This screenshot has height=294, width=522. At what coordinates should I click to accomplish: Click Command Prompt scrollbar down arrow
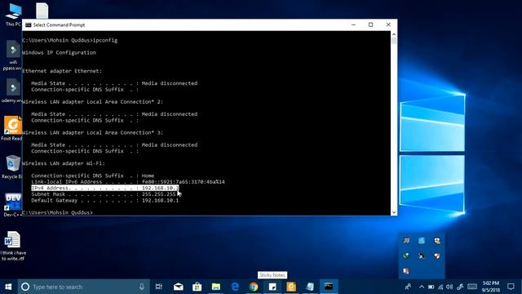pos(394,212)
